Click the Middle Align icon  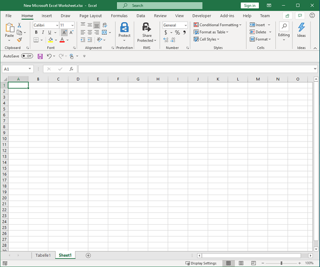point(90,25)
